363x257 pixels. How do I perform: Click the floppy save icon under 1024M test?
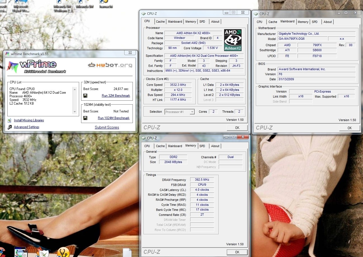tap(85, 118)
